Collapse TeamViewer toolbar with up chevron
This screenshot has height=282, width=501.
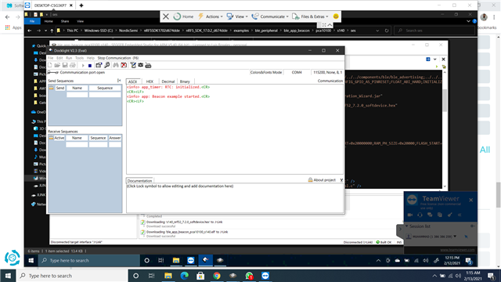(330, 25)
